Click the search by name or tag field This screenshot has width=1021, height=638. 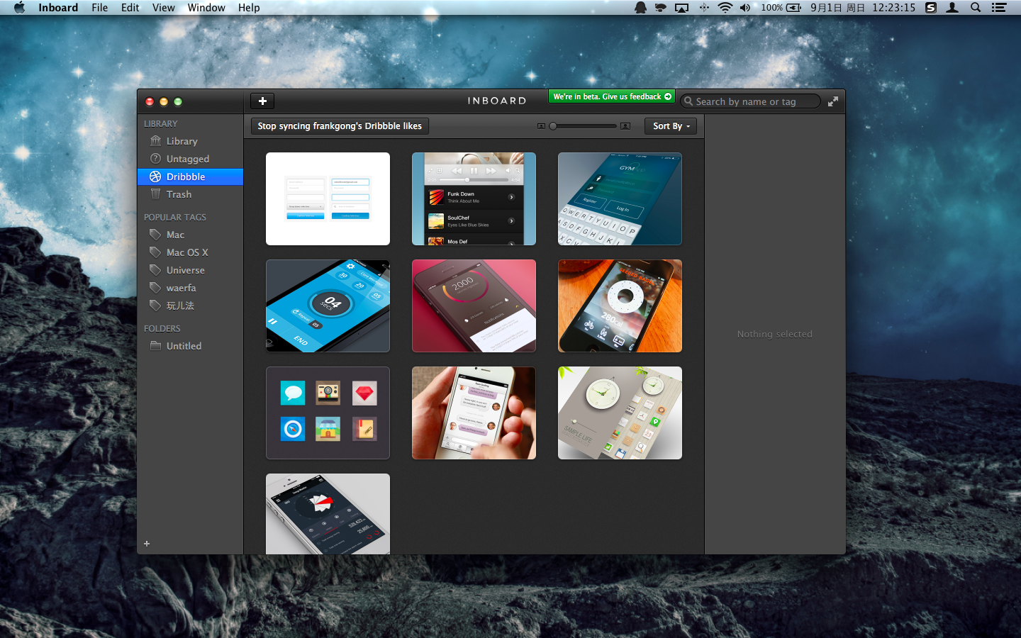[x=752, y=101]
